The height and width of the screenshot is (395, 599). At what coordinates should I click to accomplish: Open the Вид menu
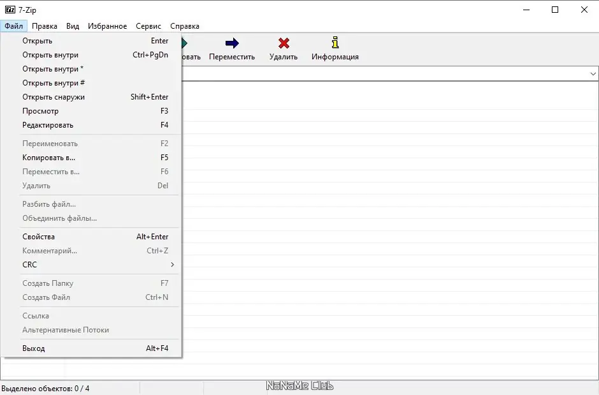73,26
